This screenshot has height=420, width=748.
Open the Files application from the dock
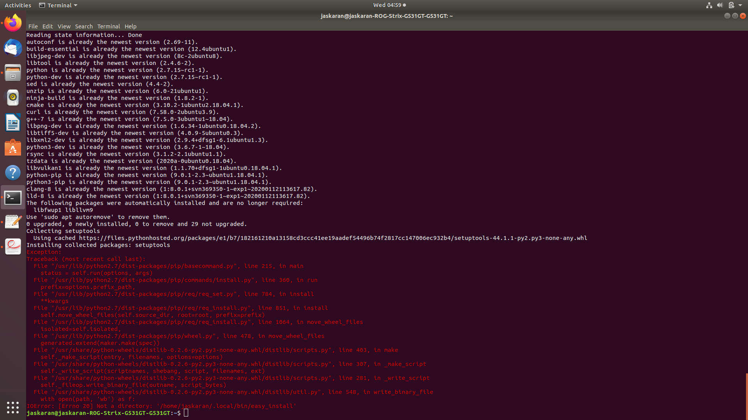pyautogui.click(x=13, y=73)
